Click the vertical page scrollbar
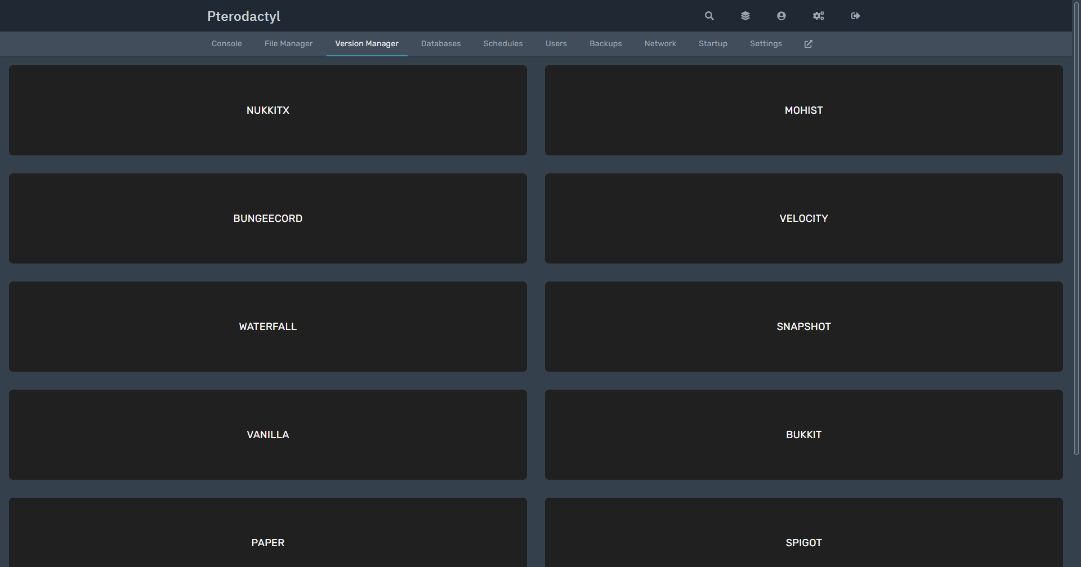This screenshot has height=567, width=1081. 1076,228
